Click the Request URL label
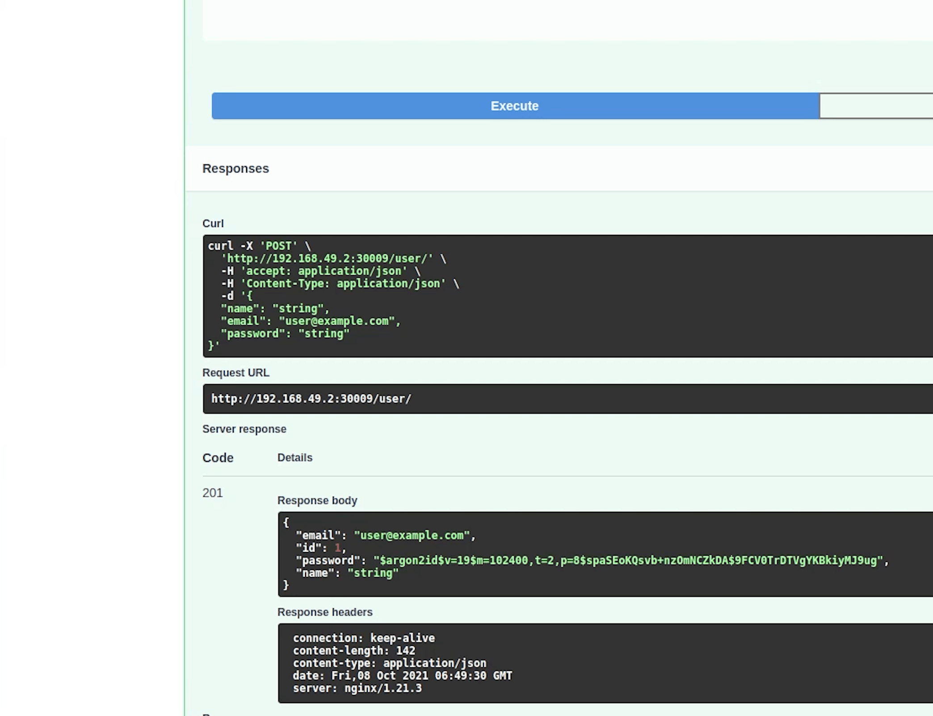The width and height of the screenshot is (933, 716). (235, 373)
